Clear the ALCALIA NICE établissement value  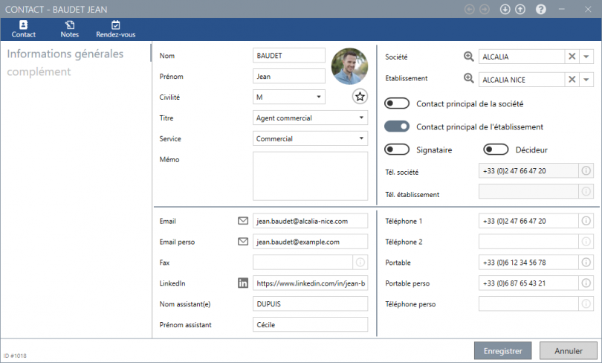[572, 80]
